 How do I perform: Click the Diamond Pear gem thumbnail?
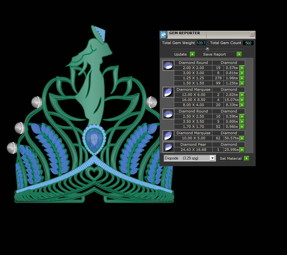[x=168, y=147]
